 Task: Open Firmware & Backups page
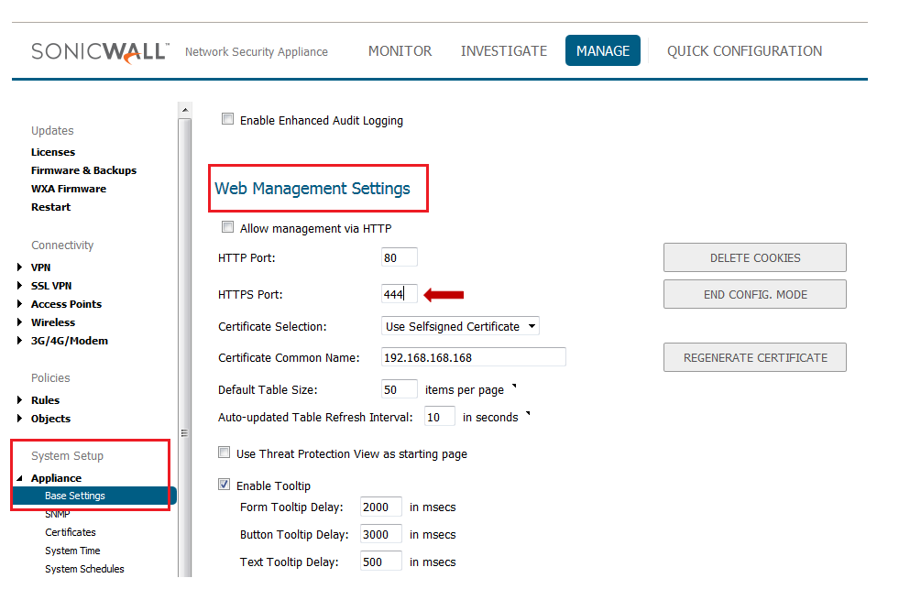click(84, 170)
